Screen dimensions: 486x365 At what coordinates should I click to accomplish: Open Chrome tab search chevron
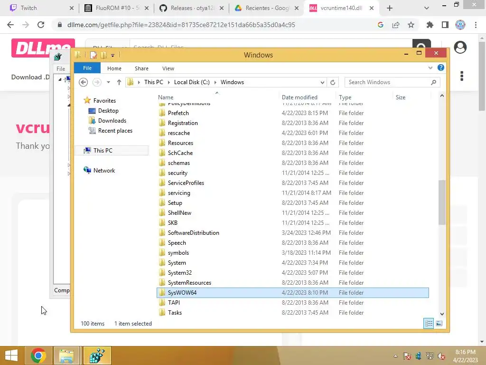tap(427, 8)
